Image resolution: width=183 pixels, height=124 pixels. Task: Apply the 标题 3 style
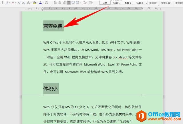140,3
